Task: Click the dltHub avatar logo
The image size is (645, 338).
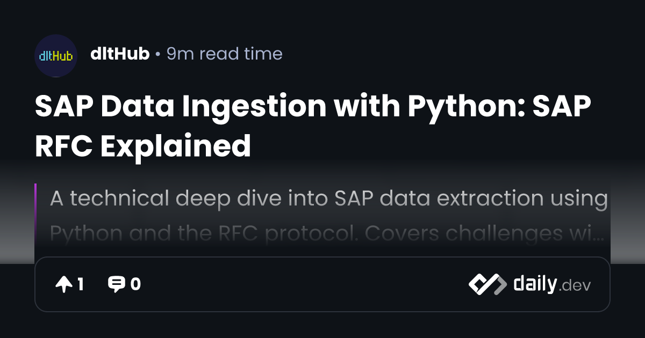Action: (56, 56)
